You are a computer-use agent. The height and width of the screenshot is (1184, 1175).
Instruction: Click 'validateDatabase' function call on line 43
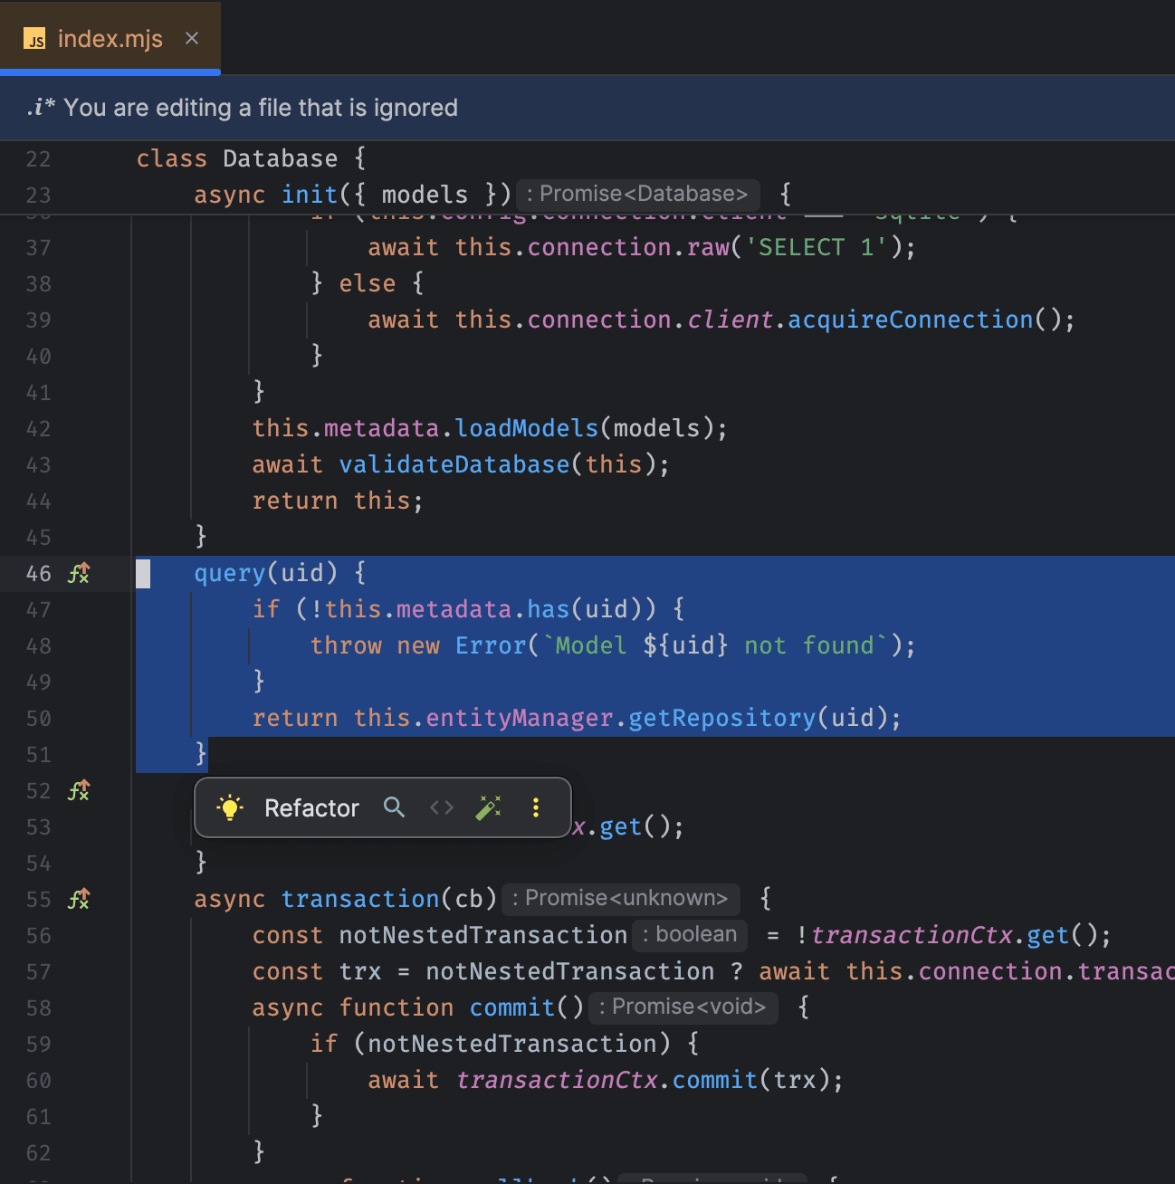454,464
